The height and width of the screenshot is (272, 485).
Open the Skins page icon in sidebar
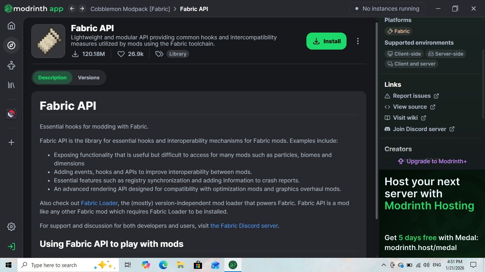11,65
